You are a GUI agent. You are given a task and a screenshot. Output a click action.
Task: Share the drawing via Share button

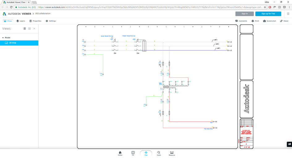tap(284, 21)
